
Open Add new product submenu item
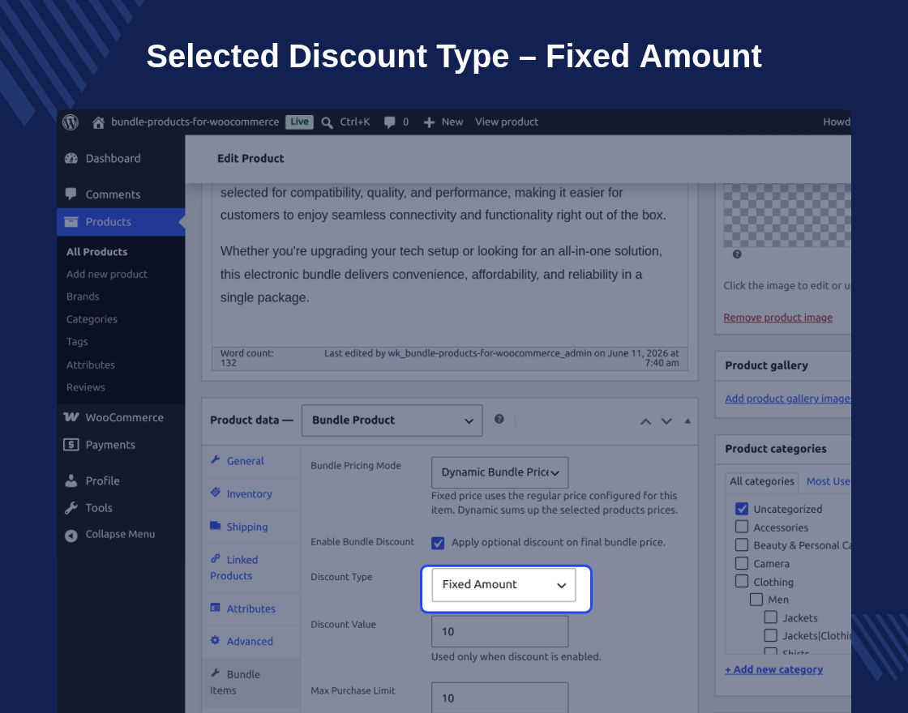(106, 275)
